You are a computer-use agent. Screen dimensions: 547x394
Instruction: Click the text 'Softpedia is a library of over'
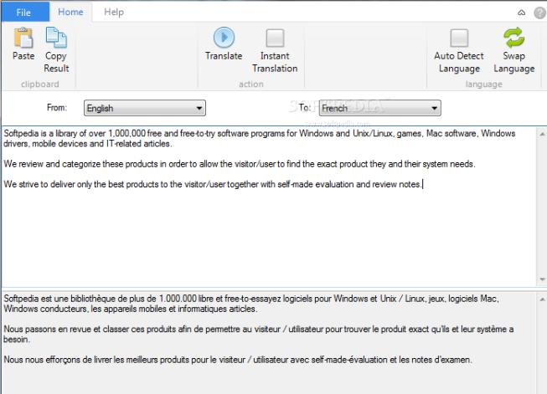point(55,133)
